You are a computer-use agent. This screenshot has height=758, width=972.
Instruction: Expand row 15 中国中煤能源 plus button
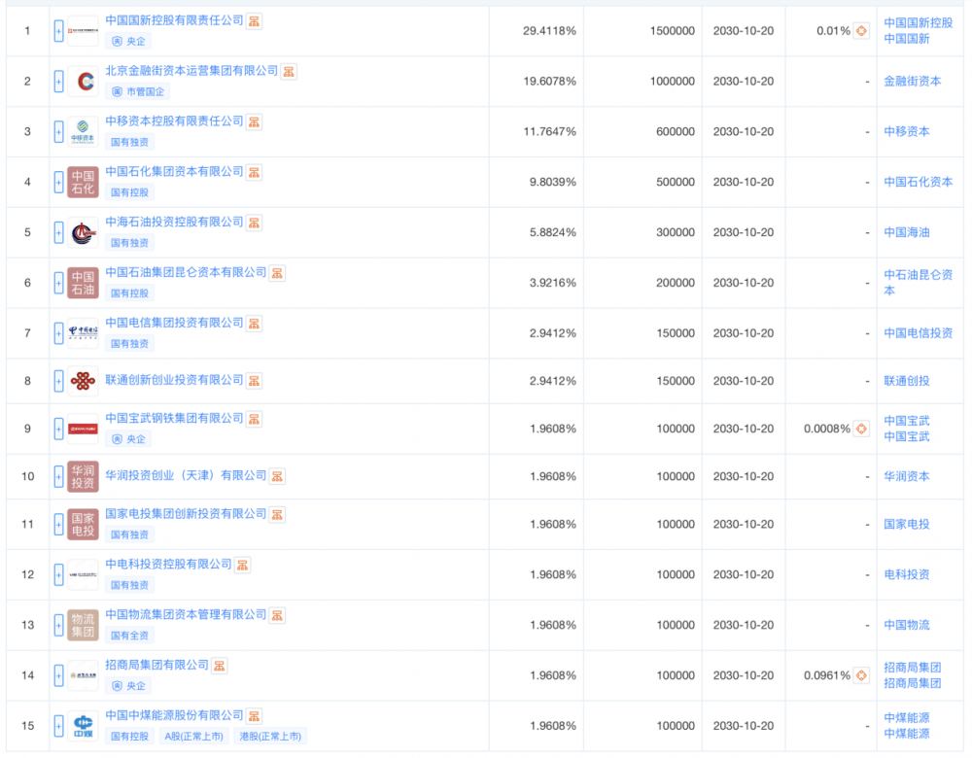tap(58, 725)
